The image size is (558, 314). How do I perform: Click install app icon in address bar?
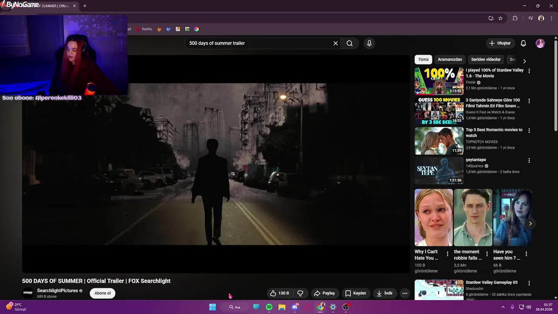pyautogui.click(x=491, y=18)
